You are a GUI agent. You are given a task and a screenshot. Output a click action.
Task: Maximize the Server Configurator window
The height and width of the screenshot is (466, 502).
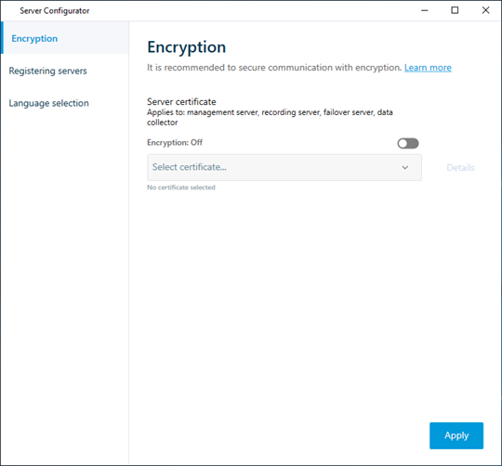(x=455, y=10)
